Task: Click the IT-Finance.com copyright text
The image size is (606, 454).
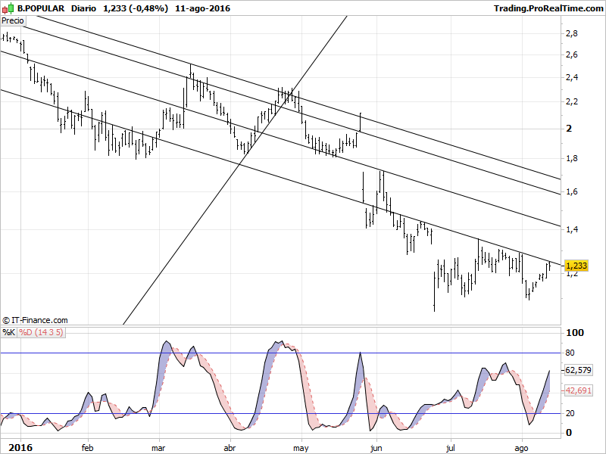Action: (35, 321)
